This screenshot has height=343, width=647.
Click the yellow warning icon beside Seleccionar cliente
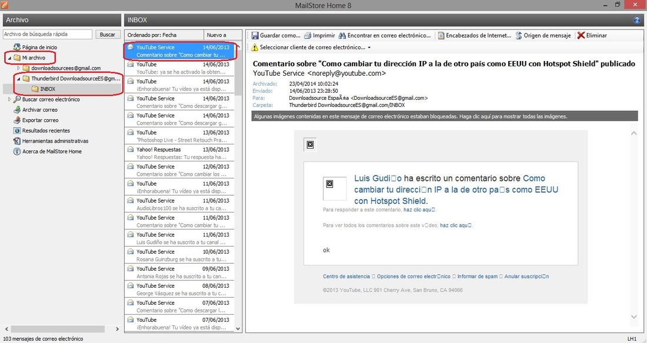click(255, 48)
